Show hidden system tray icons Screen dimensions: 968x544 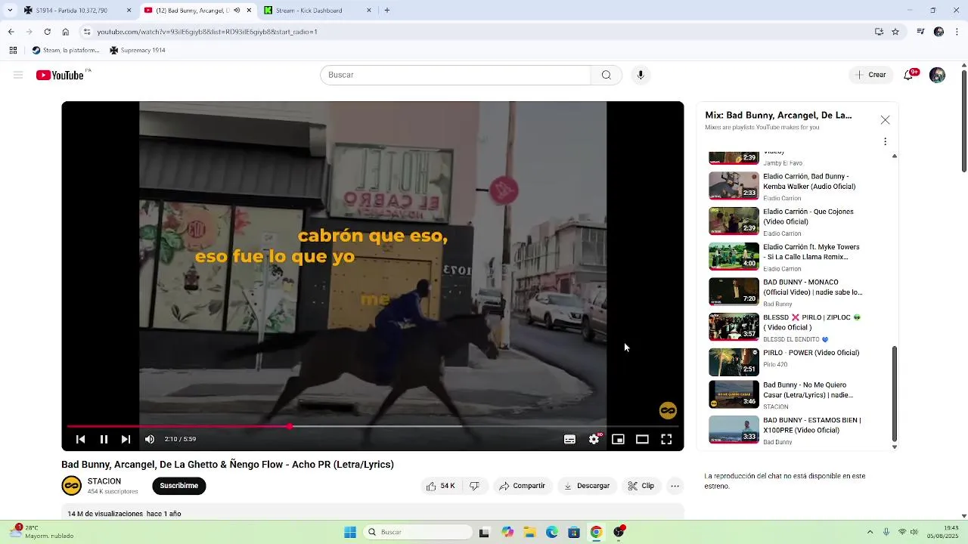click(870, 532)
